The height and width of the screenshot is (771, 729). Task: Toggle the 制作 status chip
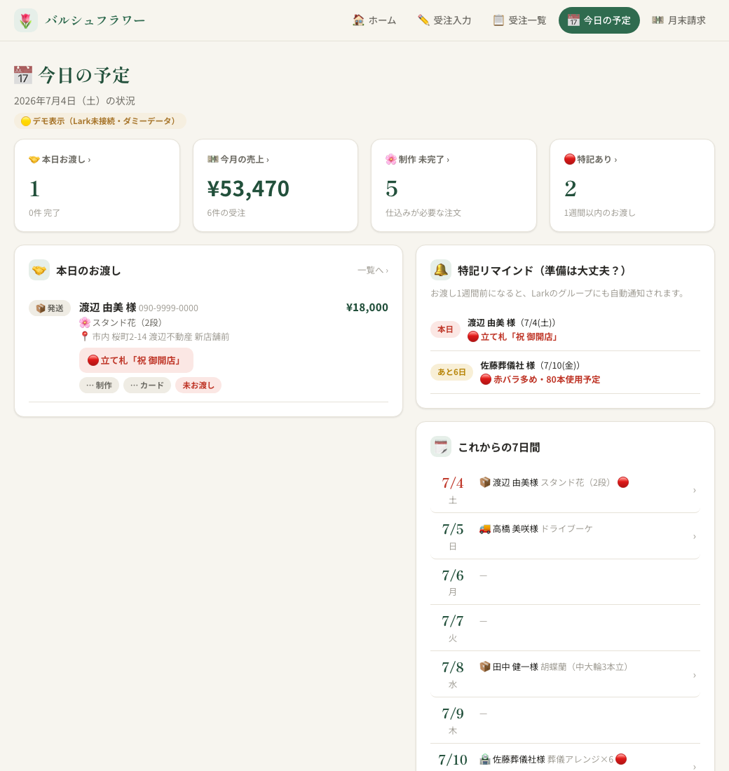coord(99,385)
